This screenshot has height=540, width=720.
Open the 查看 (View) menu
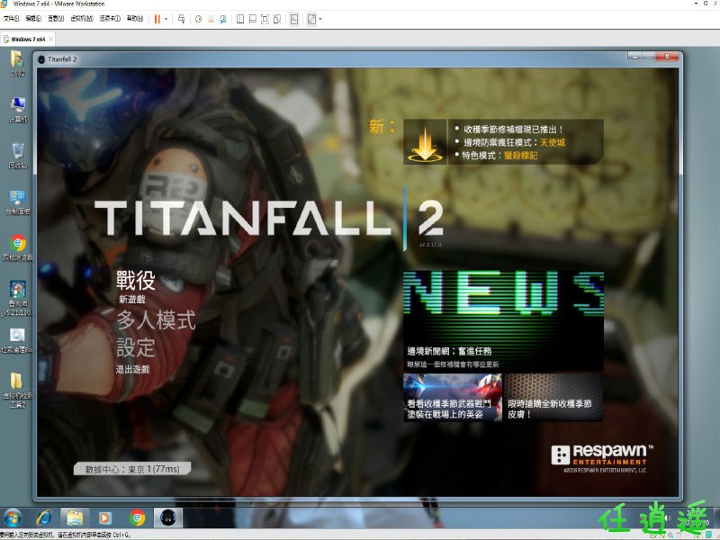[x=56, y=18]
